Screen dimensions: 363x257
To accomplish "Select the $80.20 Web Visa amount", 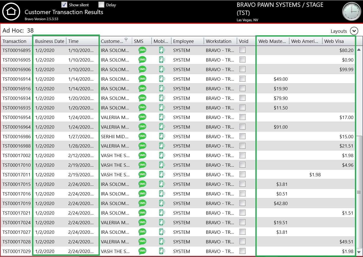I will 346,50.
